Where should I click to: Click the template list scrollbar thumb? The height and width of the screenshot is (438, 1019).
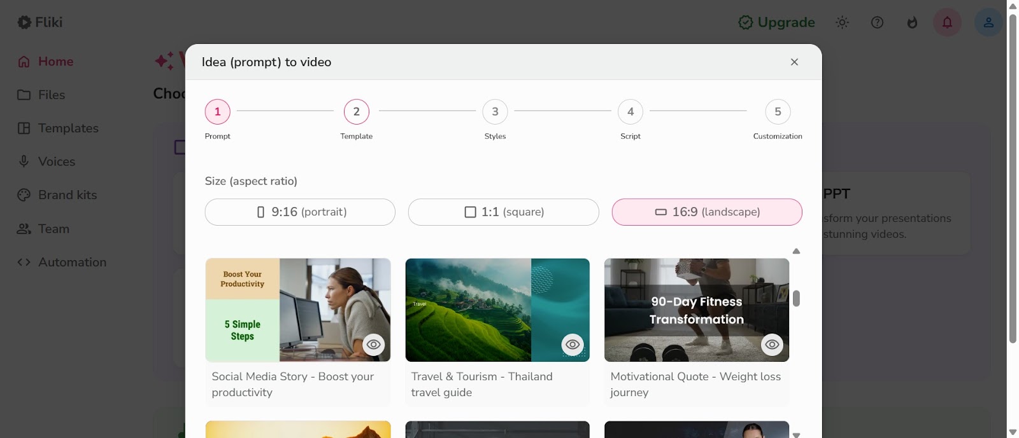(x=796, y=298)
